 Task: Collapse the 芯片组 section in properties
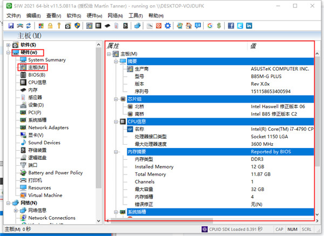tap(116, 99)
